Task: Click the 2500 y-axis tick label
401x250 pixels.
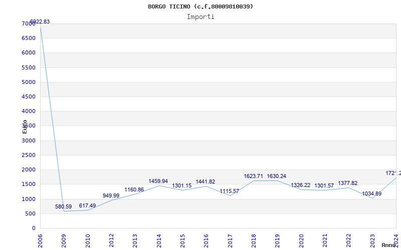Action: (29, 155)
